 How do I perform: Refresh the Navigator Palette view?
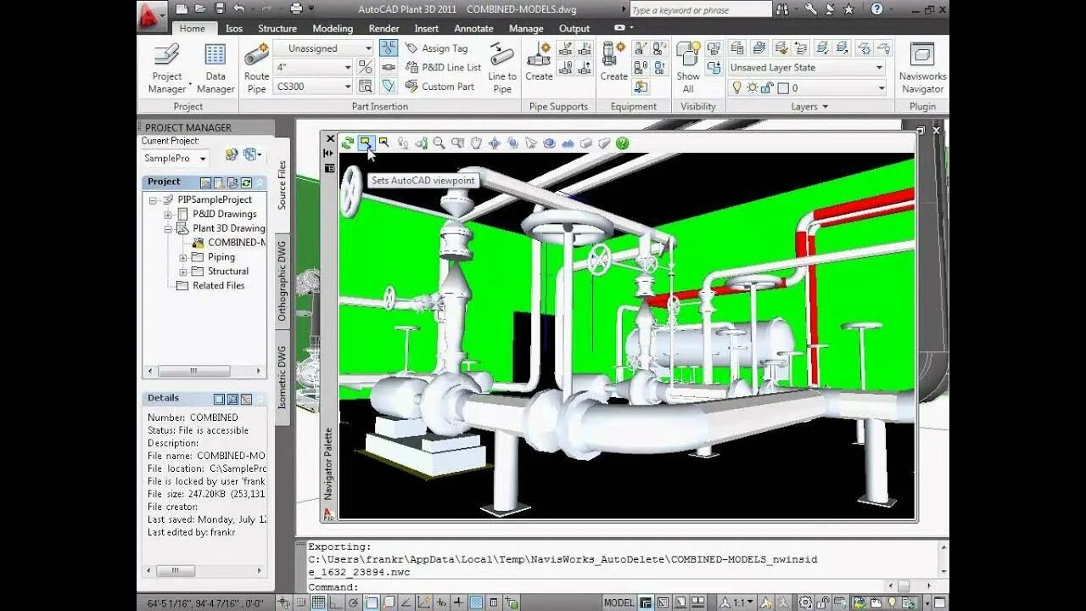click(348, 143)
